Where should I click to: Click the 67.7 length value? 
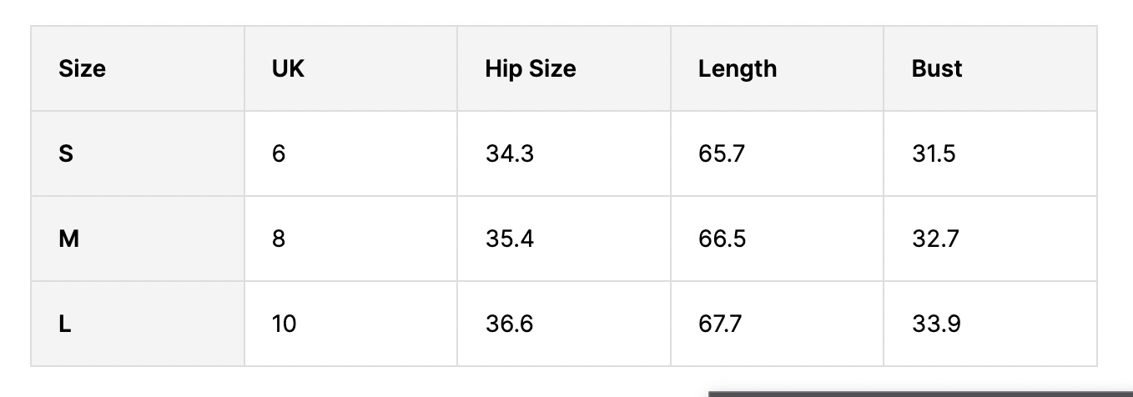point(720,324)
